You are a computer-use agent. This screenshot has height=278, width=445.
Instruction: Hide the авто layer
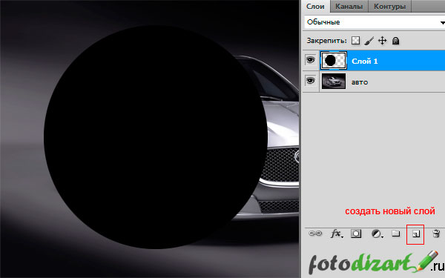[x=311, y=81]
